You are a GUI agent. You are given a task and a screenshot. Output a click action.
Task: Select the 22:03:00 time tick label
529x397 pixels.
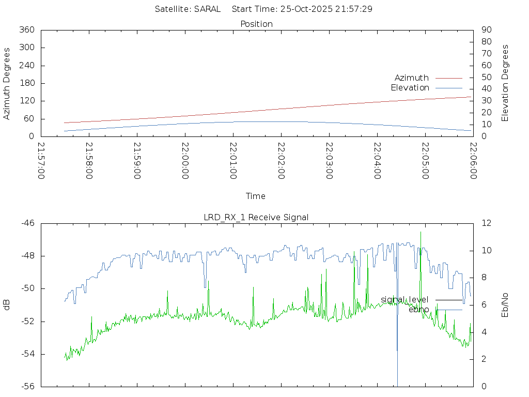point(330,161)
